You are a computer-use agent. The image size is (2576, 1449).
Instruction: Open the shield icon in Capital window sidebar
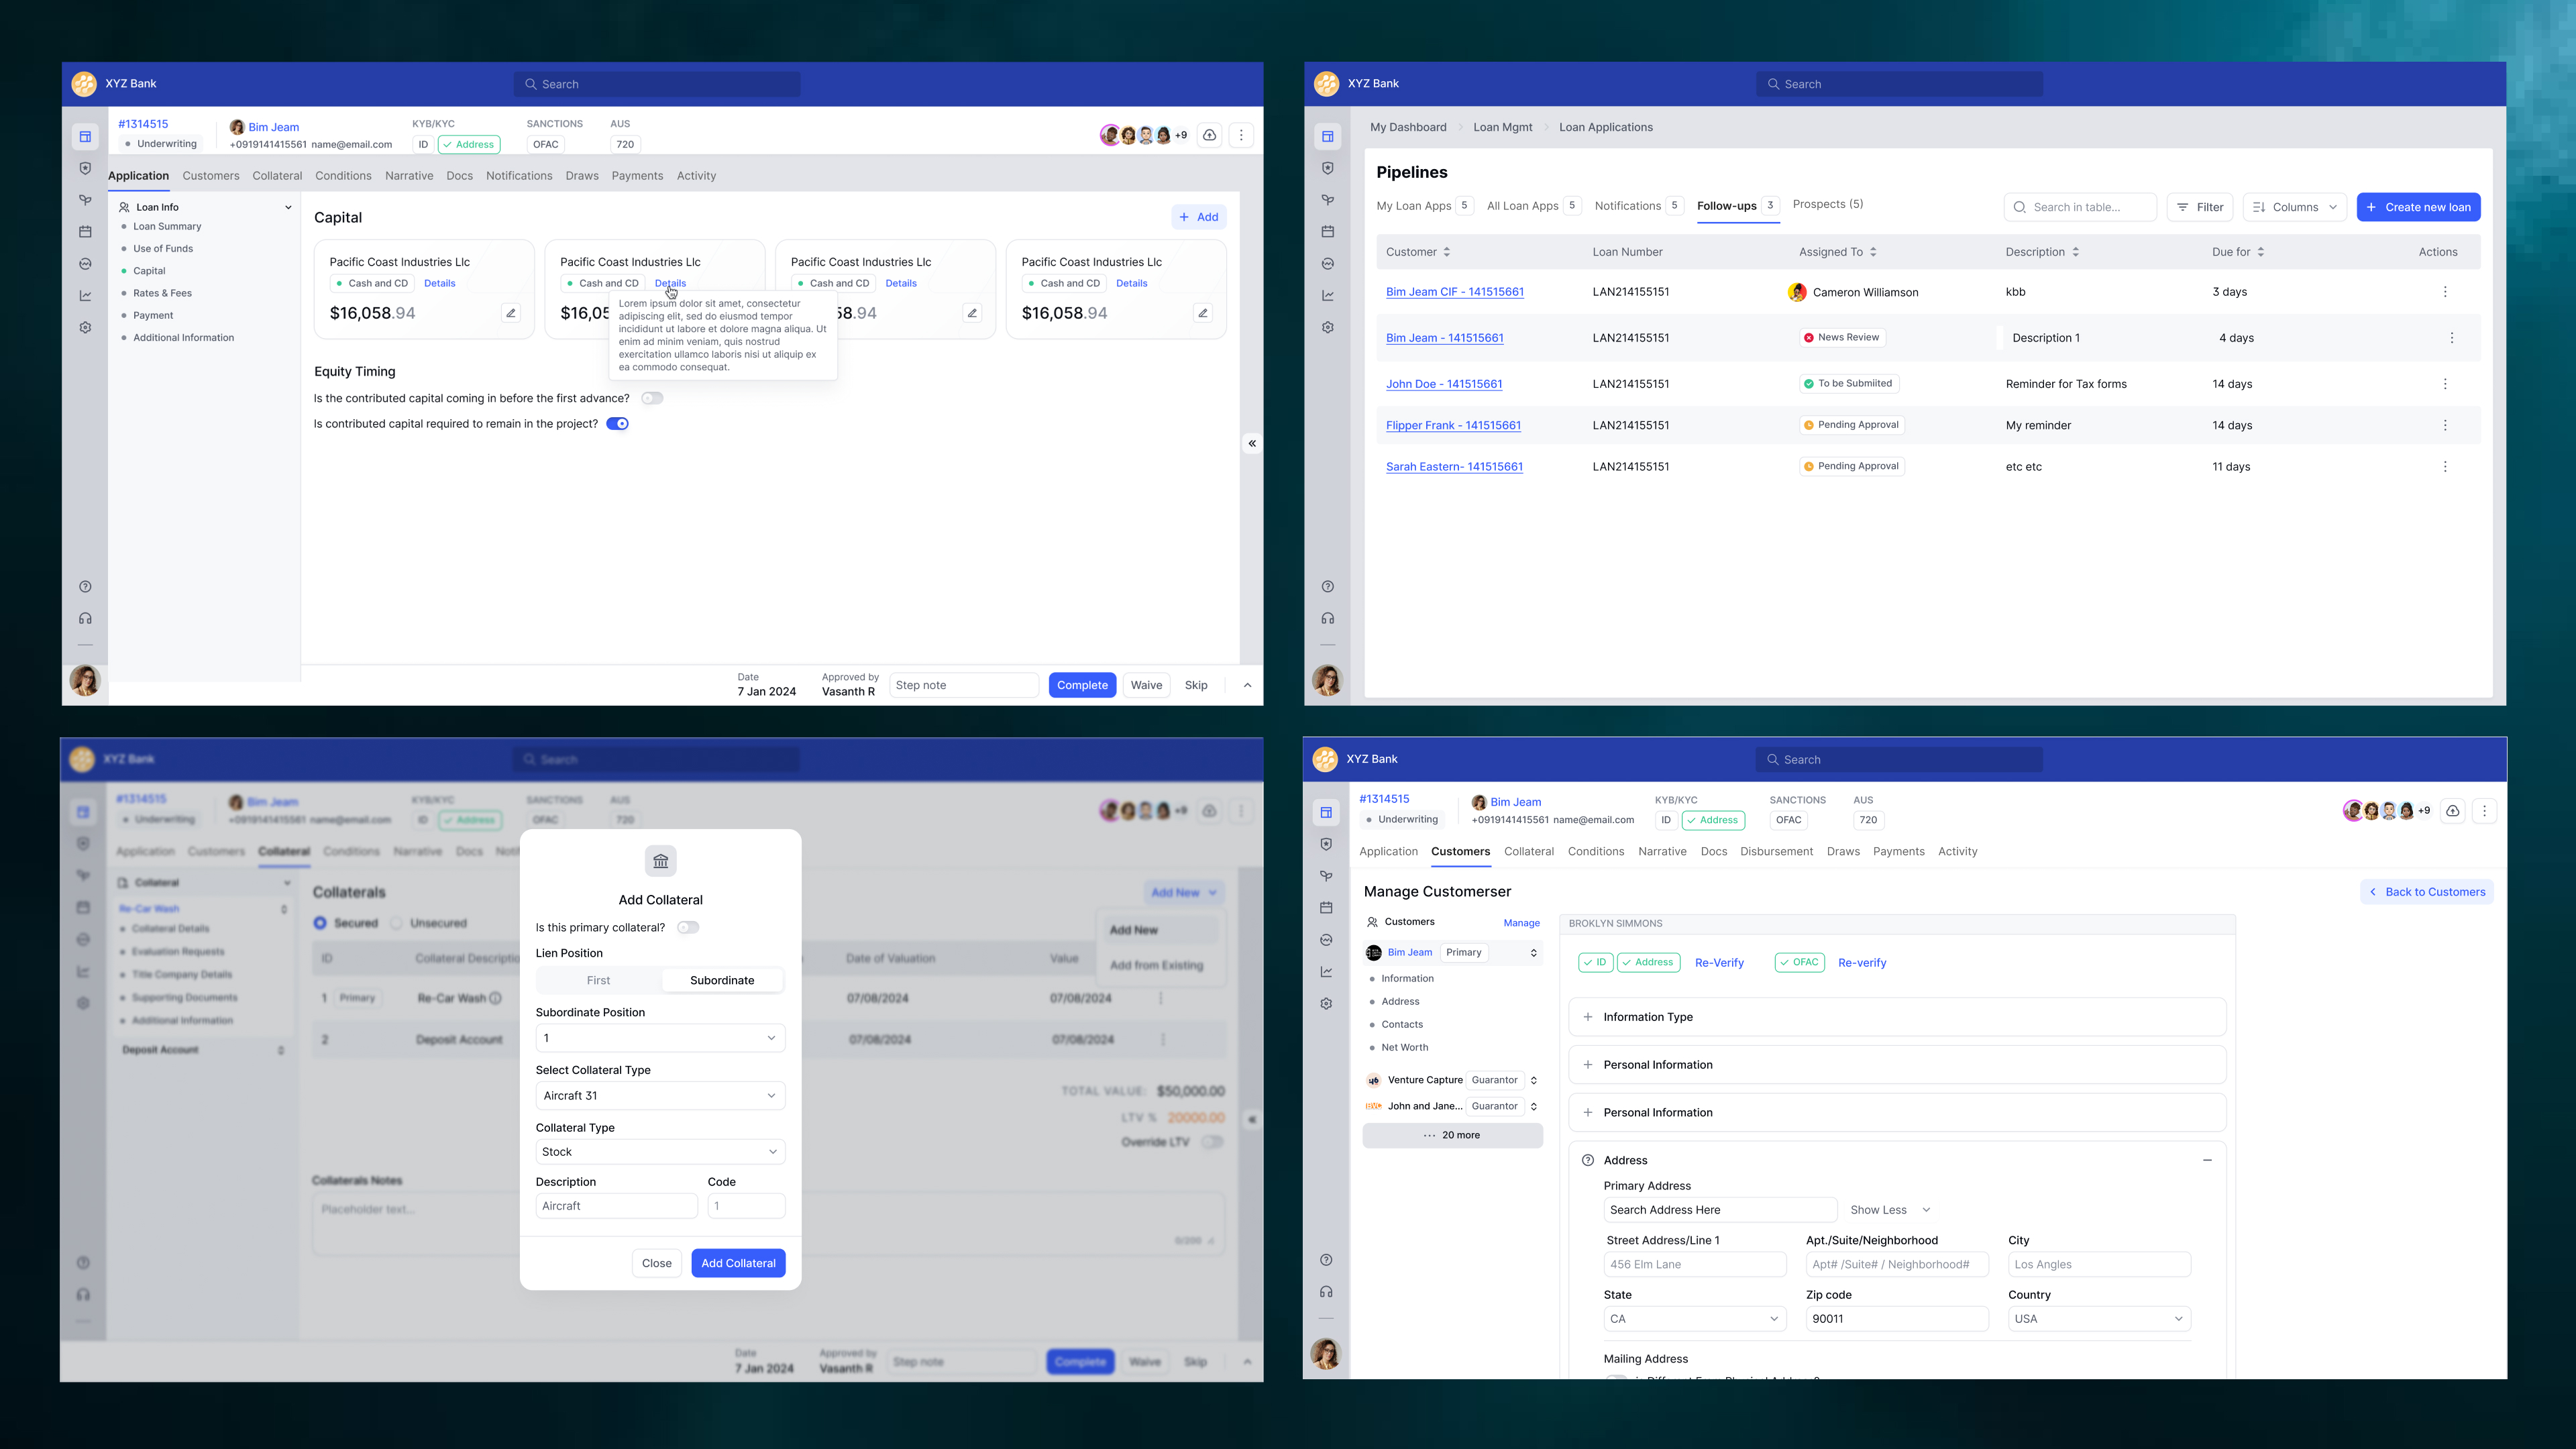click(85, 168)
